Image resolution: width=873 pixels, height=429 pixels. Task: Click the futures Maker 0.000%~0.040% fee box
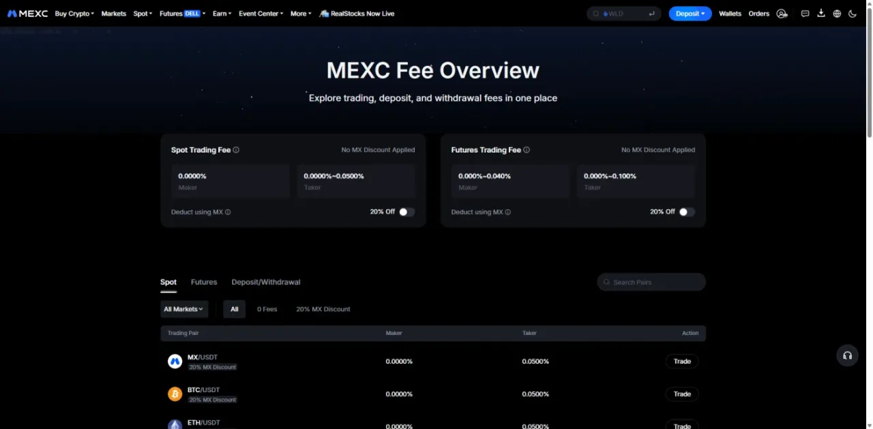pyautogui.click(x=510, y=181)
